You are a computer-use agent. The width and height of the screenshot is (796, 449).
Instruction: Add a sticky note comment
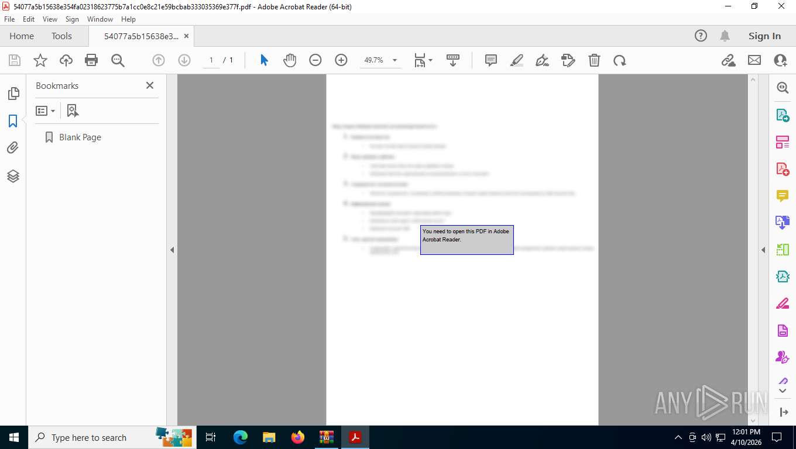491,60
